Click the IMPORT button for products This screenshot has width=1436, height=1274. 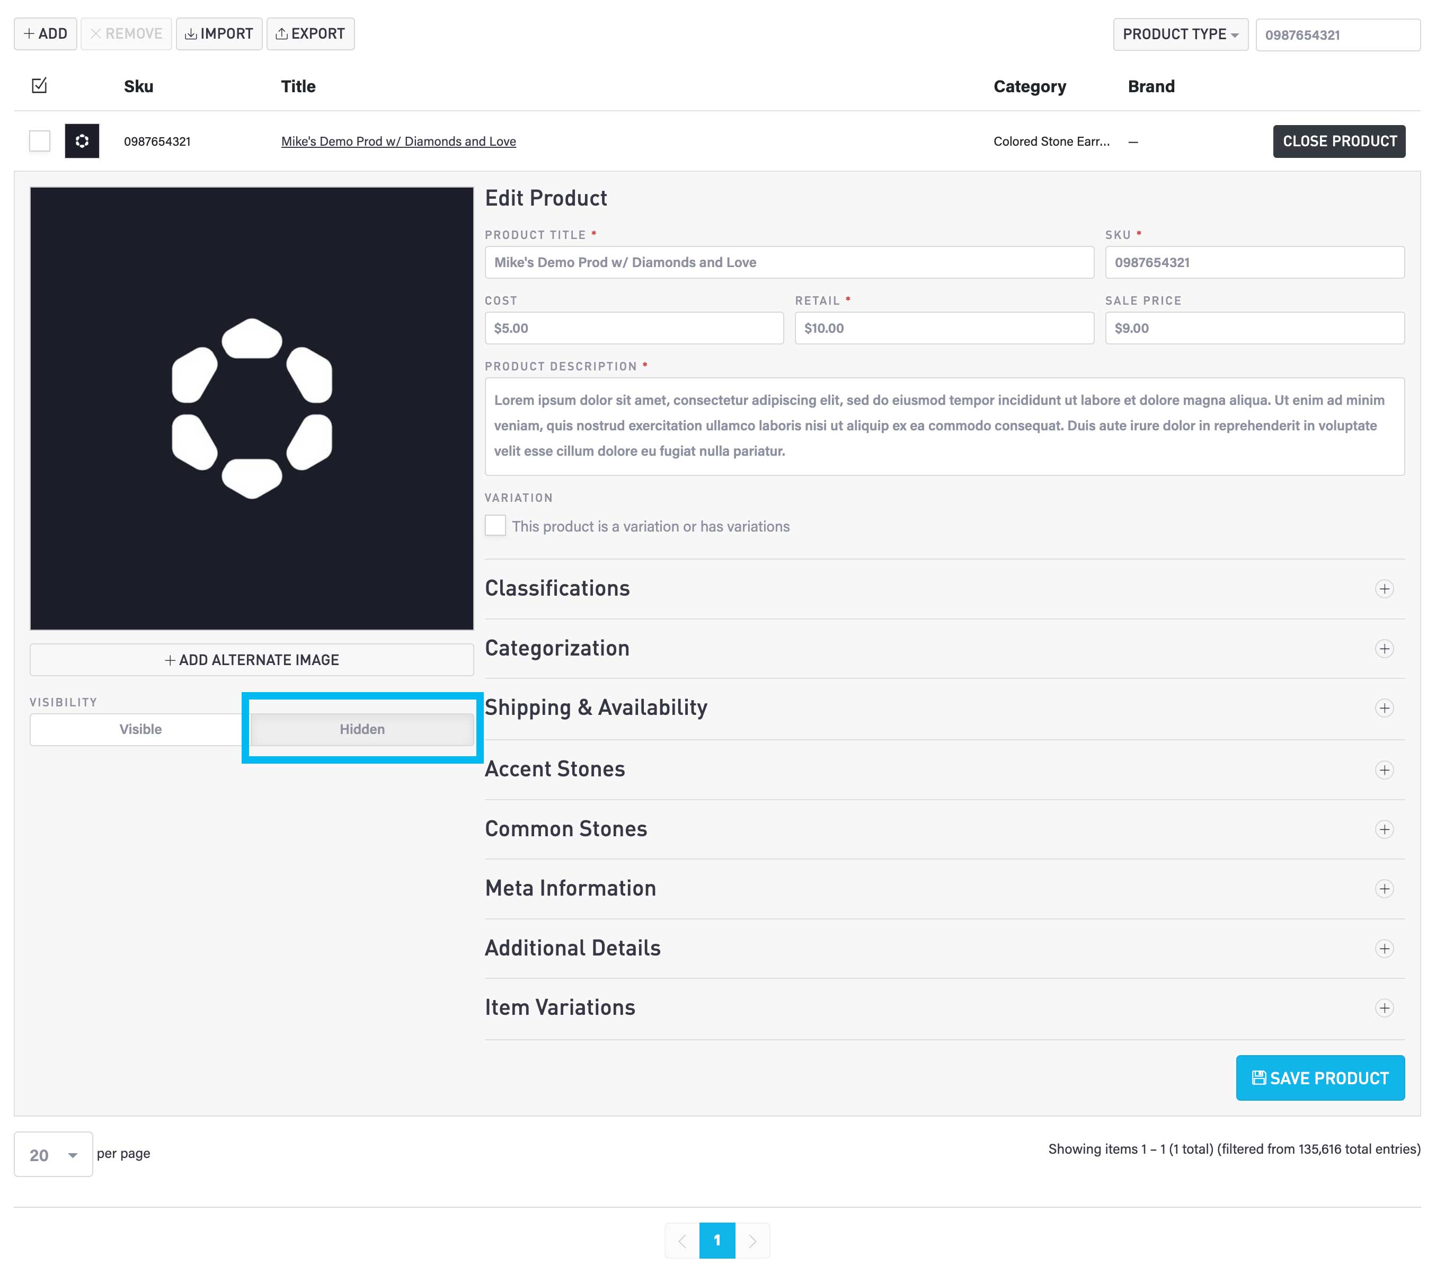pyautogui.click(x=220, y=33)
